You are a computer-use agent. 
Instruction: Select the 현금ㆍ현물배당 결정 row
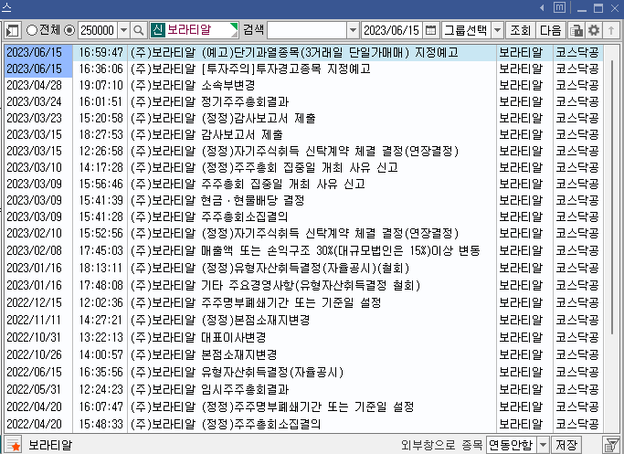pos(304,200)
